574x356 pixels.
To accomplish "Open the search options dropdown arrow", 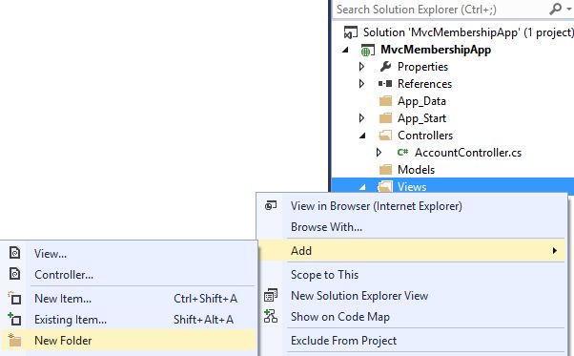I will (x=569, y=10).
